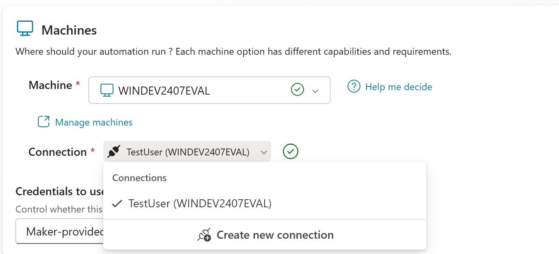Click the plug icon in the Connection dropdown
This screenshot has width=559, height=254.
point(114,152)
